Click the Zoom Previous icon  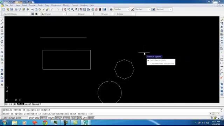click(76, 9)
